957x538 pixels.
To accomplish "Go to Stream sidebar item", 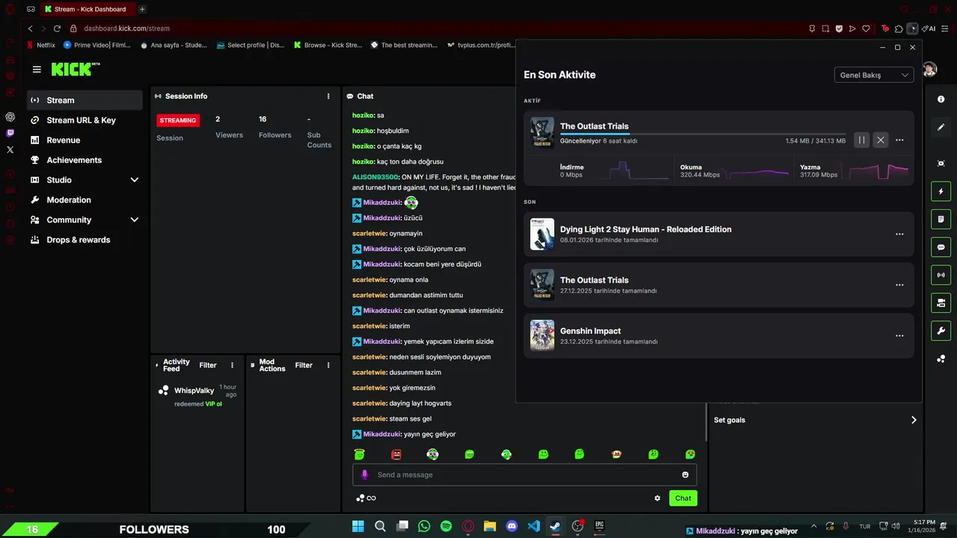I will pos(84,100).
